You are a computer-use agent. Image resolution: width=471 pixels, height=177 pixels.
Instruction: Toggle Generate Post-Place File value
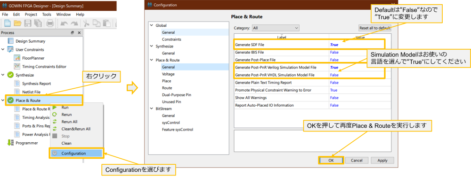(x=334, y=60)
